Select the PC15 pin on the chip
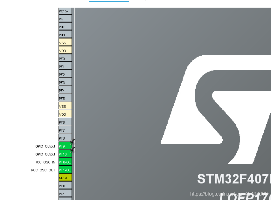The width and height of the screenshot is (271, 200). (65, 11)
